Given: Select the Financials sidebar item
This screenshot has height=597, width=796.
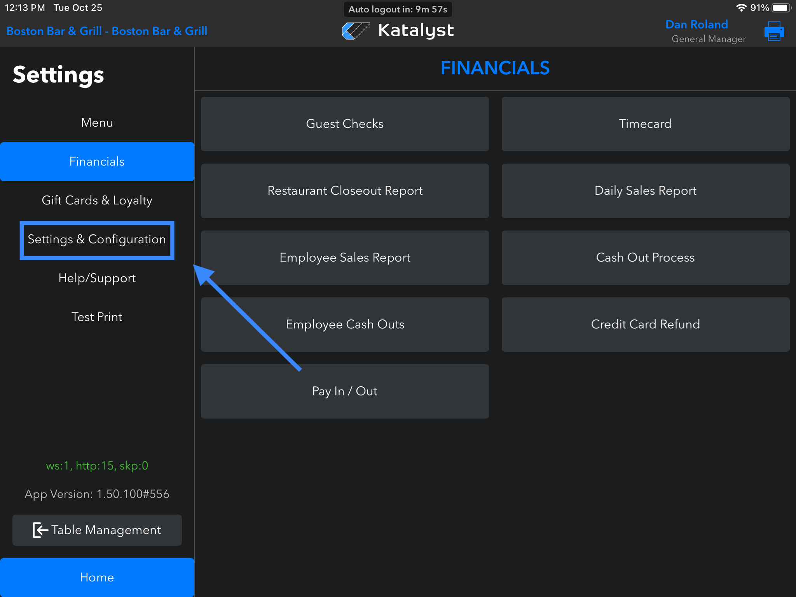Looking at the screenshot, I should pyautogui.click(x=97, y=162).
